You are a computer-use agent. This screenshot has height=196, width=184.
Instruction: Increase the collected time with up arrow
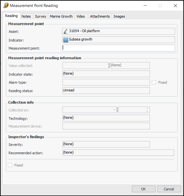[147, 108]
